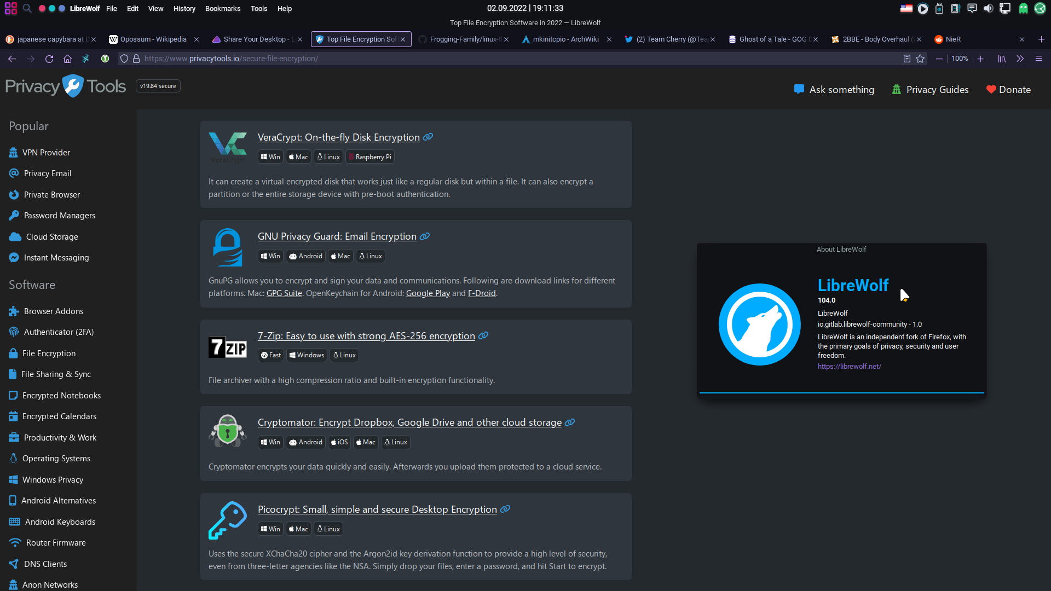Viewport: 1051px width, 591px height.
Task: Open Windows Privacy in sidebar
Action: click(46, 480)
